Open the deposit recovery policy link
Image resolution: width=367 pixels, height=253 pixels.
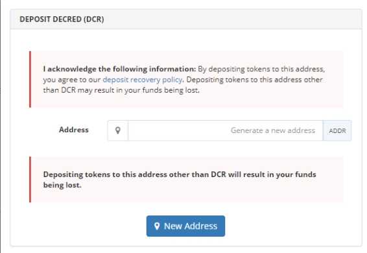[x=142, y=80]
